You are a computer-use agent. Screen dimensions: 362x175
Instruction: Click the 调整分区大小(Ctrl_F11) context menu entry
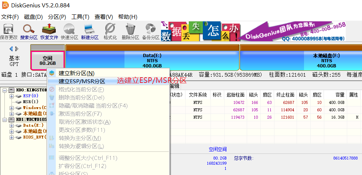point(108,158)
